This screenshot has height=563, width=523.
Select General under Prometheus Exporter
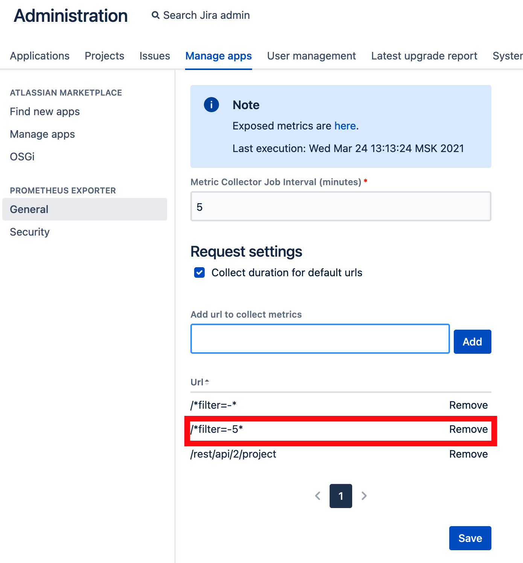click(85, 209)
